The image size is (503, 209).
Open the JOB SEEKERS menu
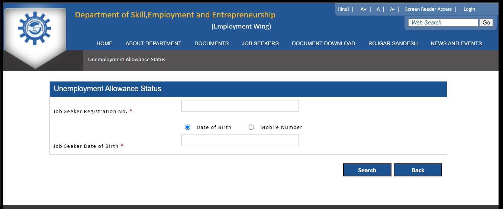point(260,43)
